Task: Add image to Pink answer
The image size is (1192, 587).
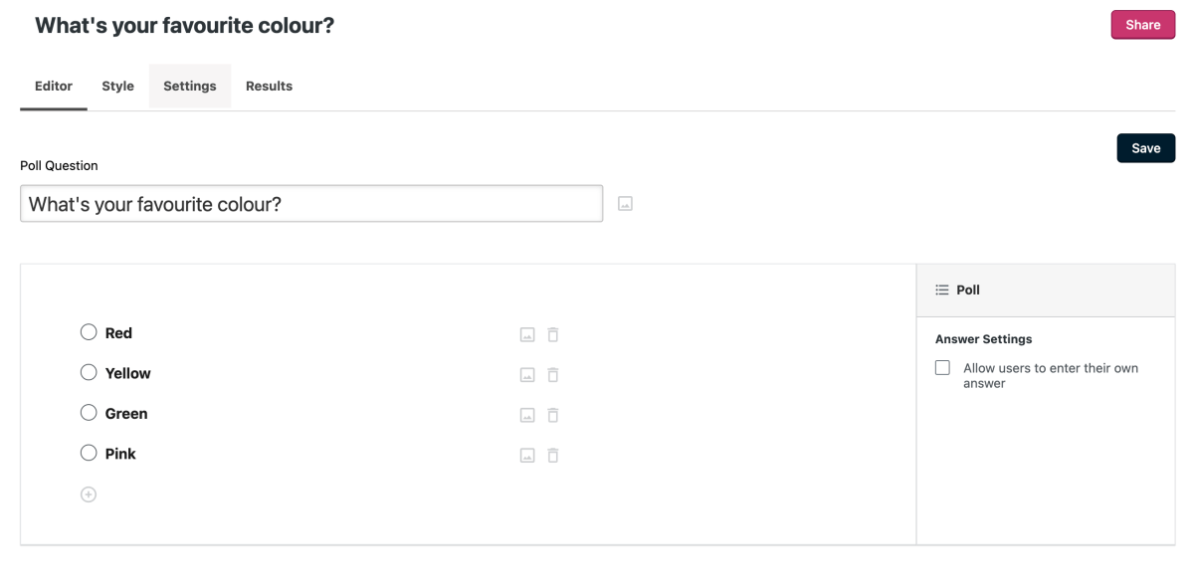Action: click(x=527, y=456)
